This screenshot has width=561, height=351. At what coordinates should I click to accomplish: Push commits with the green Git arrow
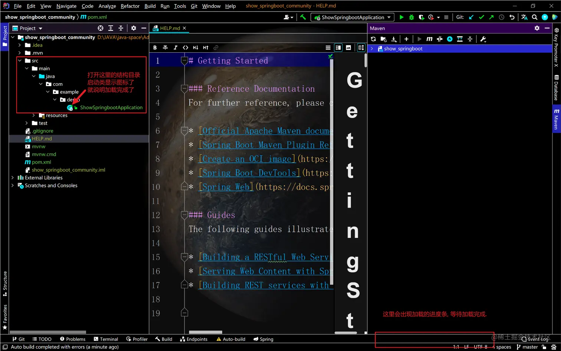click(x=492, y=17)
